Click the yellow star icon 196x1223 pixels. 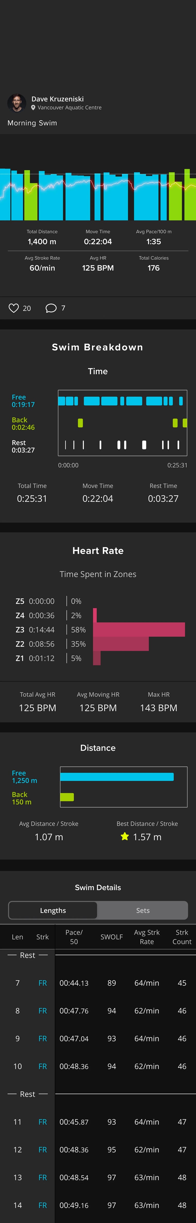pyautogui.click(x=125, y=836)
